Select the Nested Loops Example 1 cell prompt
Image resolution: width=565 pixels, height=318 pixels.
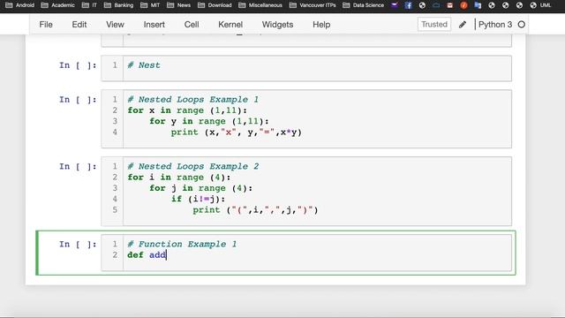78,100
